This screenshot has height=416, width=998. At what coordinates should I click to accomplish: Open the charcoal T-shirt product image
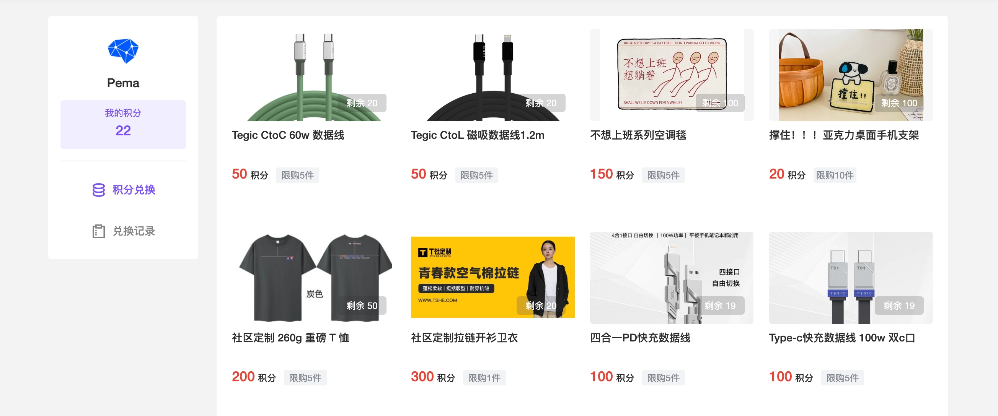(x=313, y=278)
